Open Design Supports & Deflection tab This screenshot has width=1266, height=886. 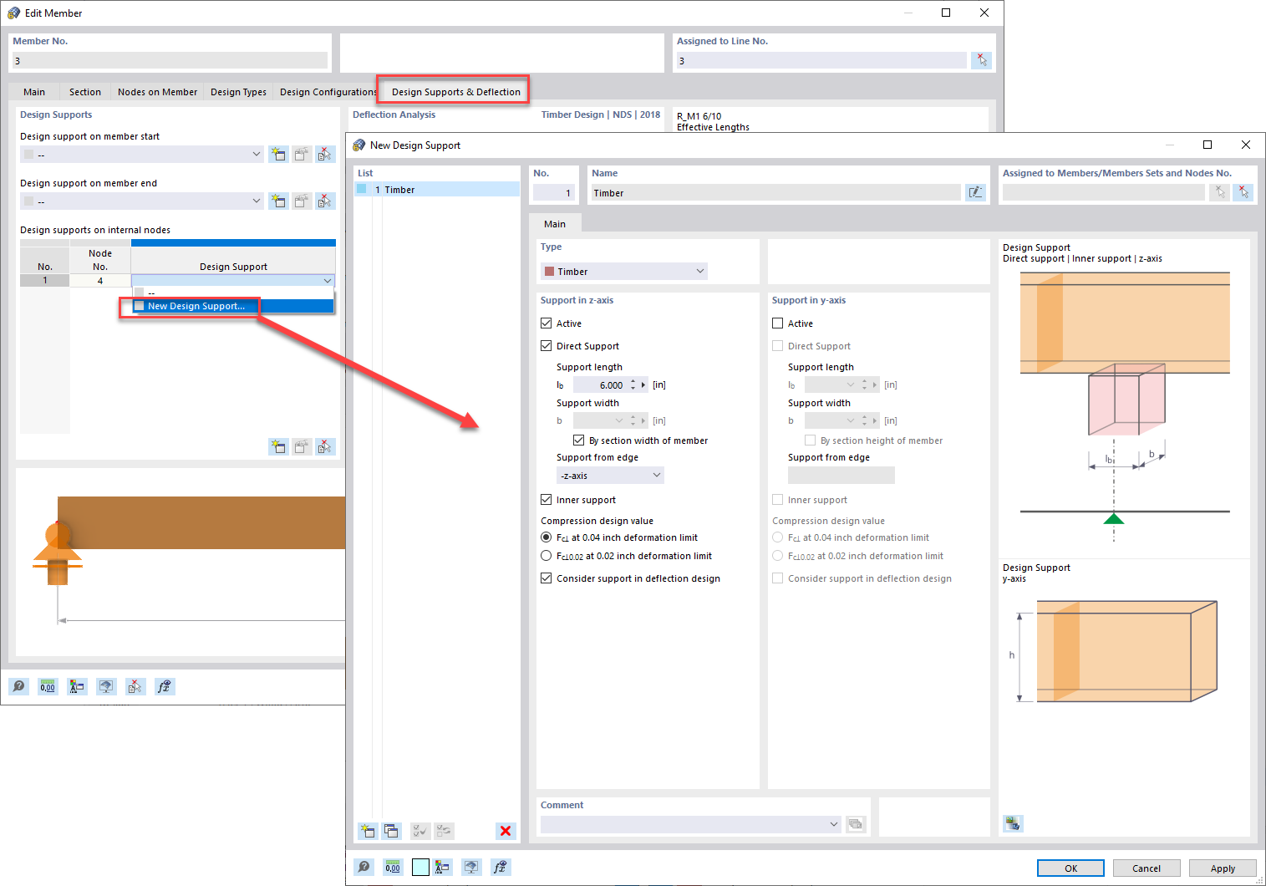click(455, 92)
